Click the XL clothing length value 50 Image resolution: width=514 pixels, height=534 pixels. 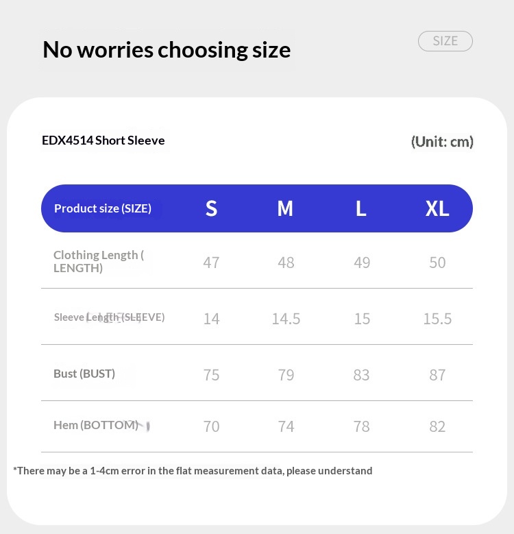[x=437, y=263]
